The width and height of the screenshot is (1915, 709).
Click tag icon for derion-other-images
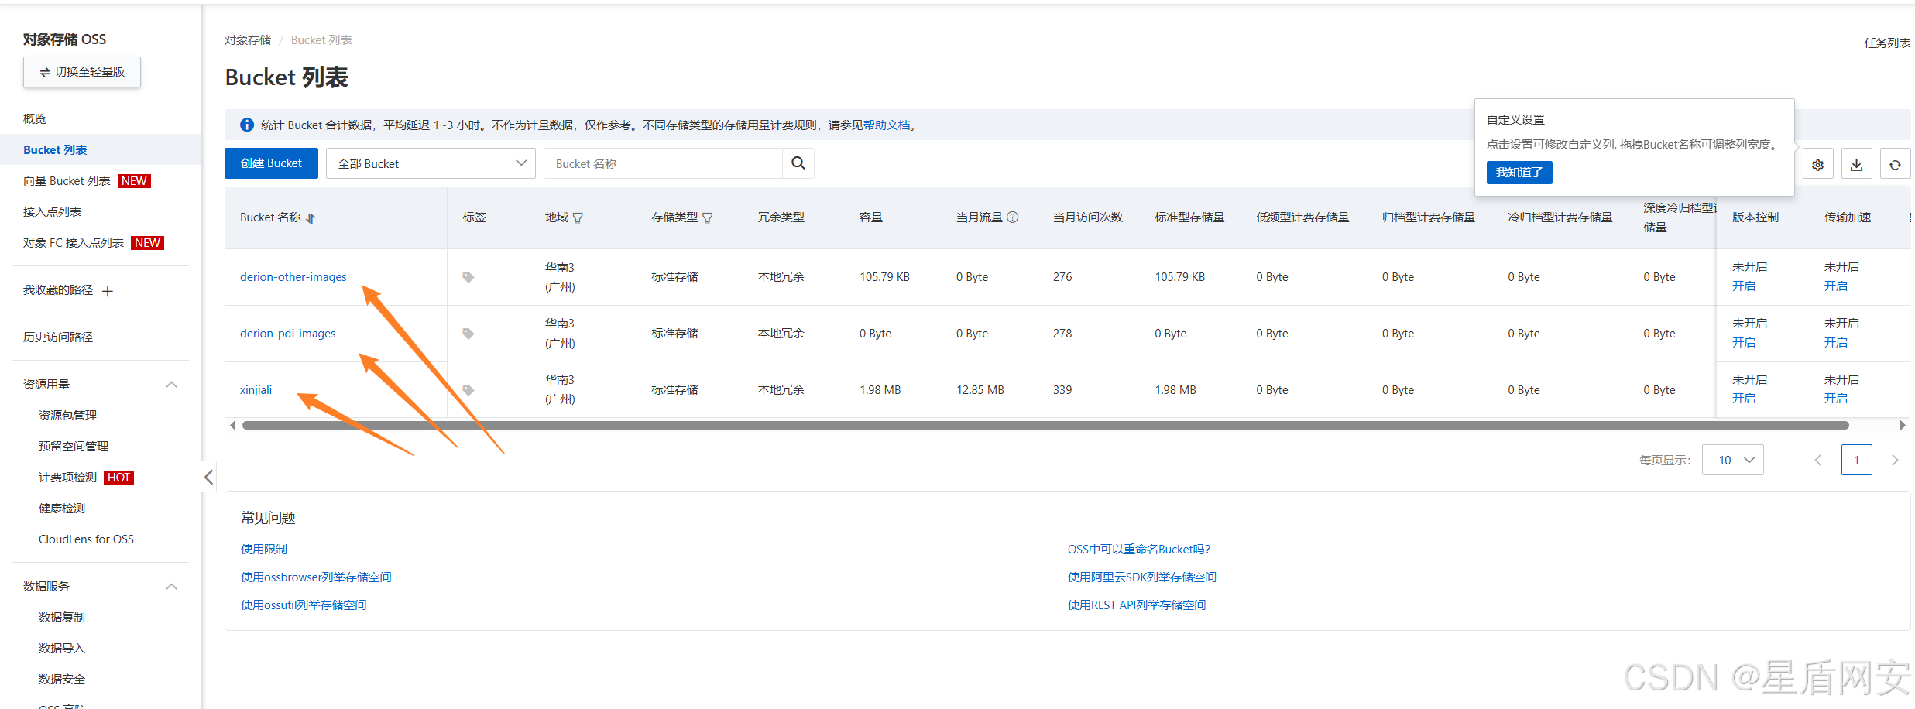(x=468, y=277)
